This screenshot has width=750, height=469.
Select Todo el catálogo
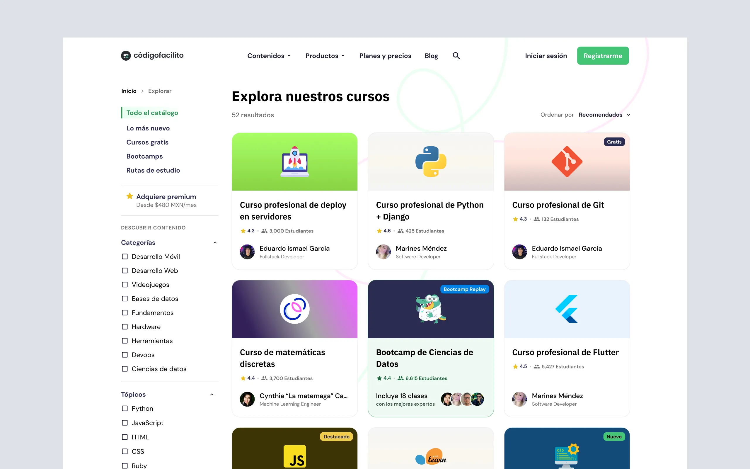[152, 113]
